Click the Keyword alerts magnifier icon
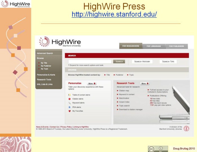197x152 pixels. [69, 103]
